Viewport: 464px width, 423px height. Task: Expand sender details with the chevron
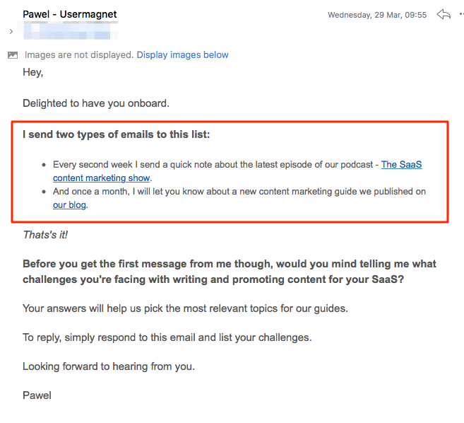click(11, 31)
